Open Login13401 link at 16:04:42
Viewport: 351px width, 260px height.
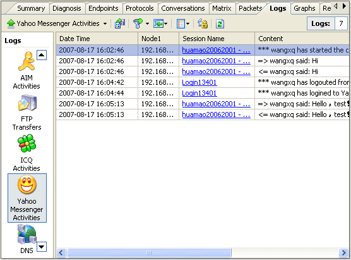pyautogui.click(x=199, y=82)
